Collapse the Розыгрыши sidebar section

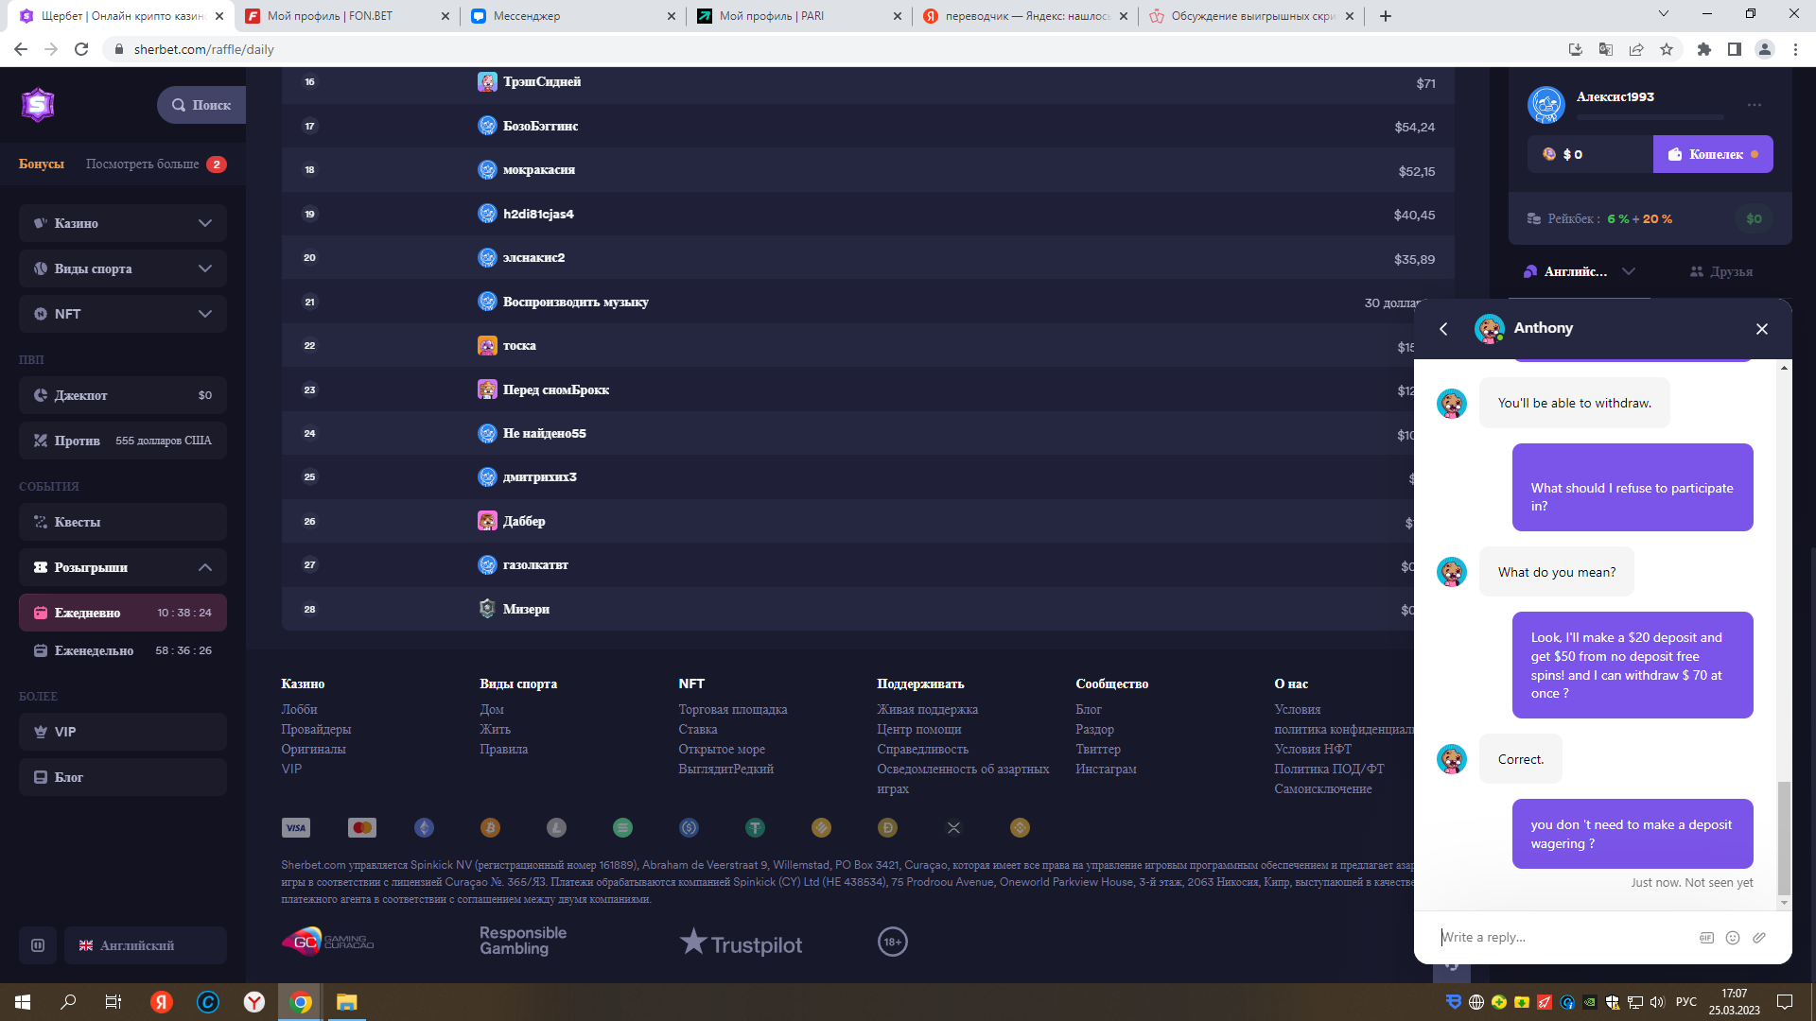click(x=205, y=567)
